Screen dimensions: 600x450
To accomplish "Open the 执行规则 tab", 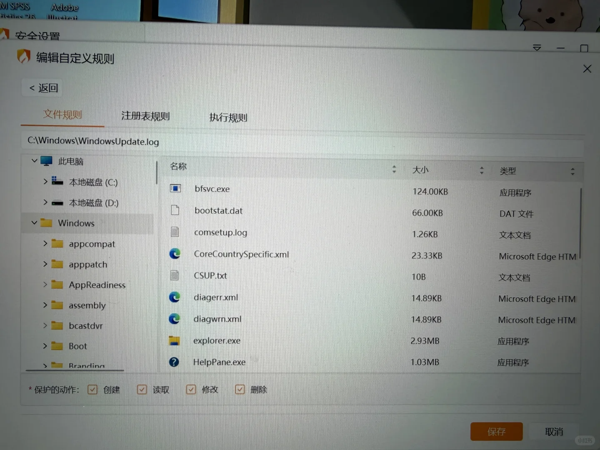I will [227, 117].
